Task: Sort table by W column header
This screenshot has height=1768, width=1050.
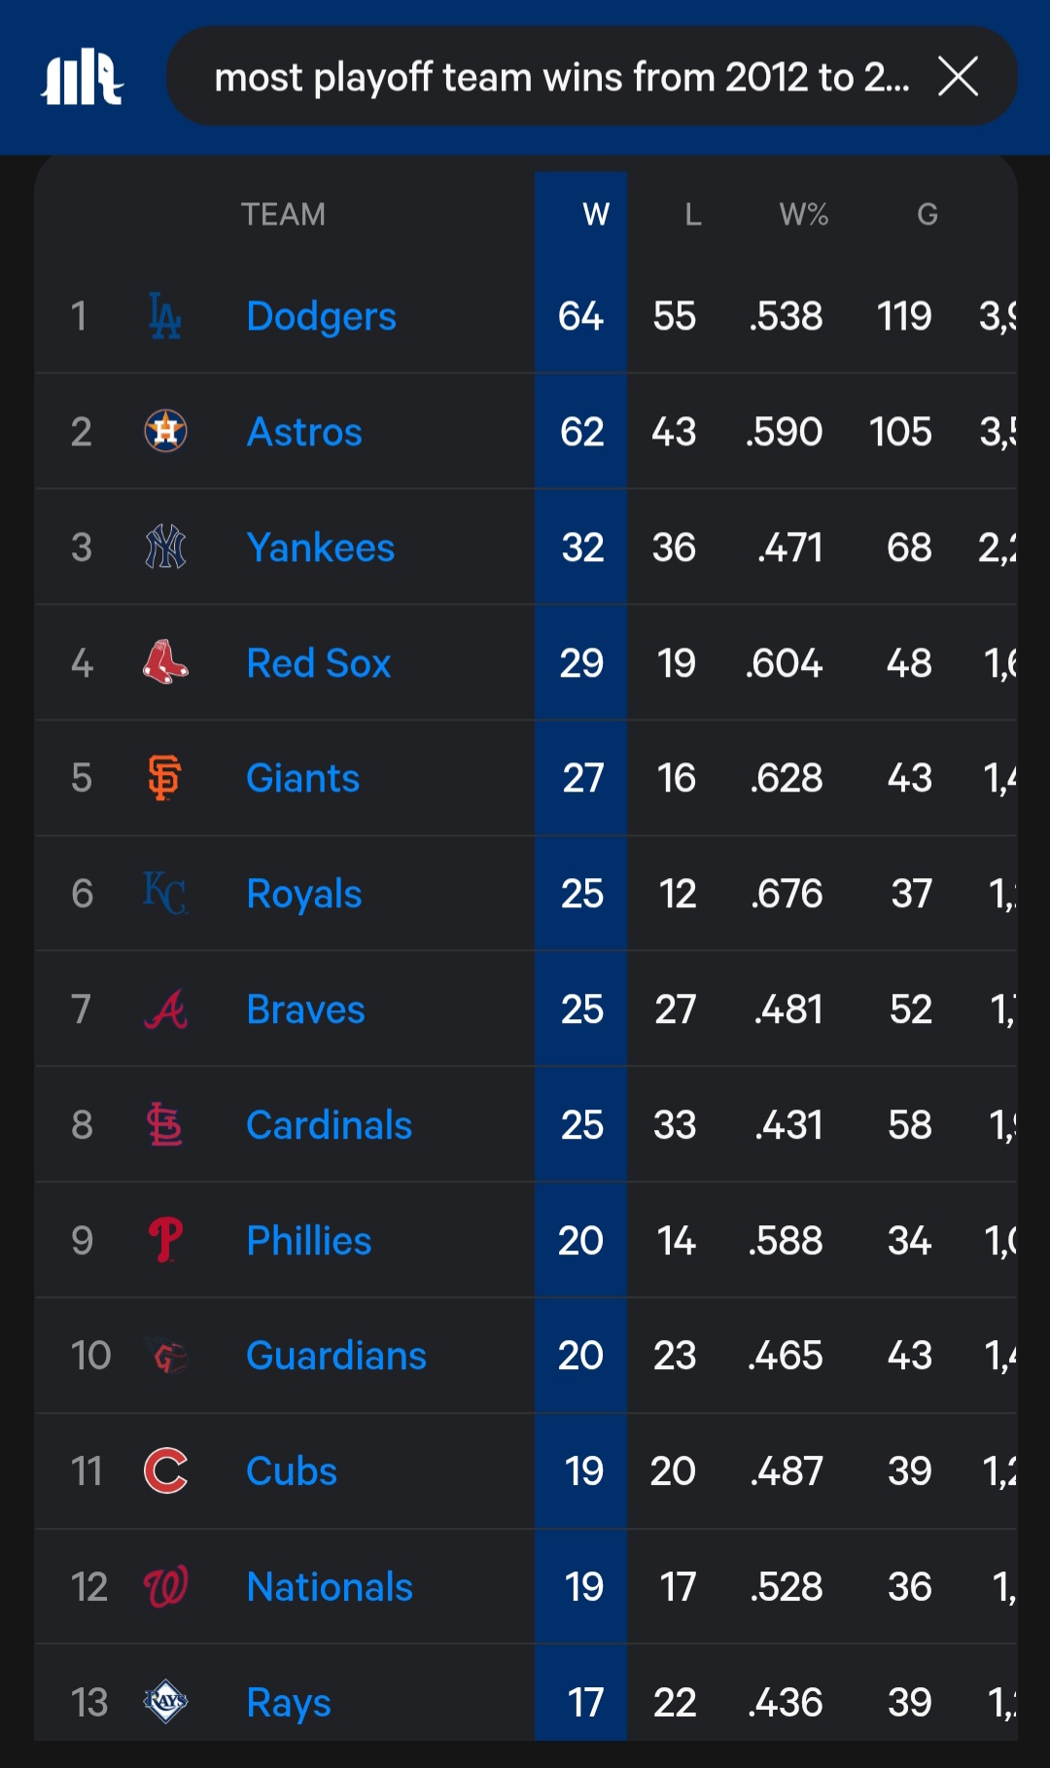Action: click(x=595, y=214)
